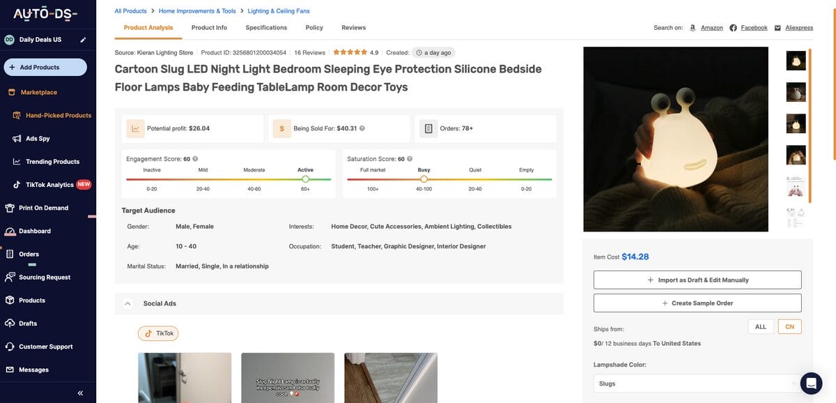Click the Engagement Score help icon
Screen dimensions: 836x403
point(195,159)
